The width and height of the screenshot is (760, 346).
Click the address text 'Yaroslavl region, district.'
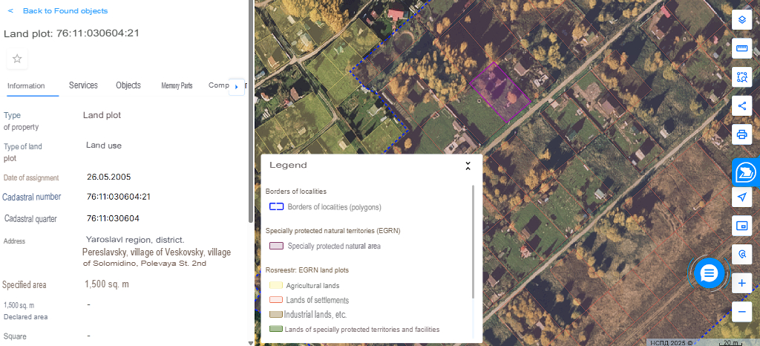135,240
